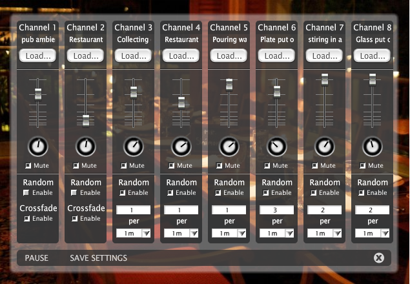Click the Channel 8 pan knob

[x=373, y=147]
